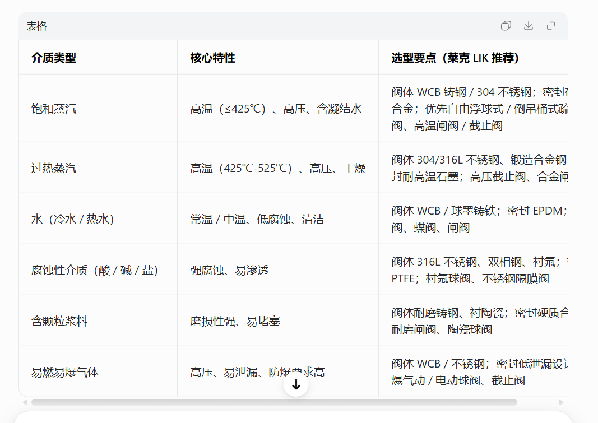
Task: Click the scroll-to-bottom arrow button
Action: 296,384
